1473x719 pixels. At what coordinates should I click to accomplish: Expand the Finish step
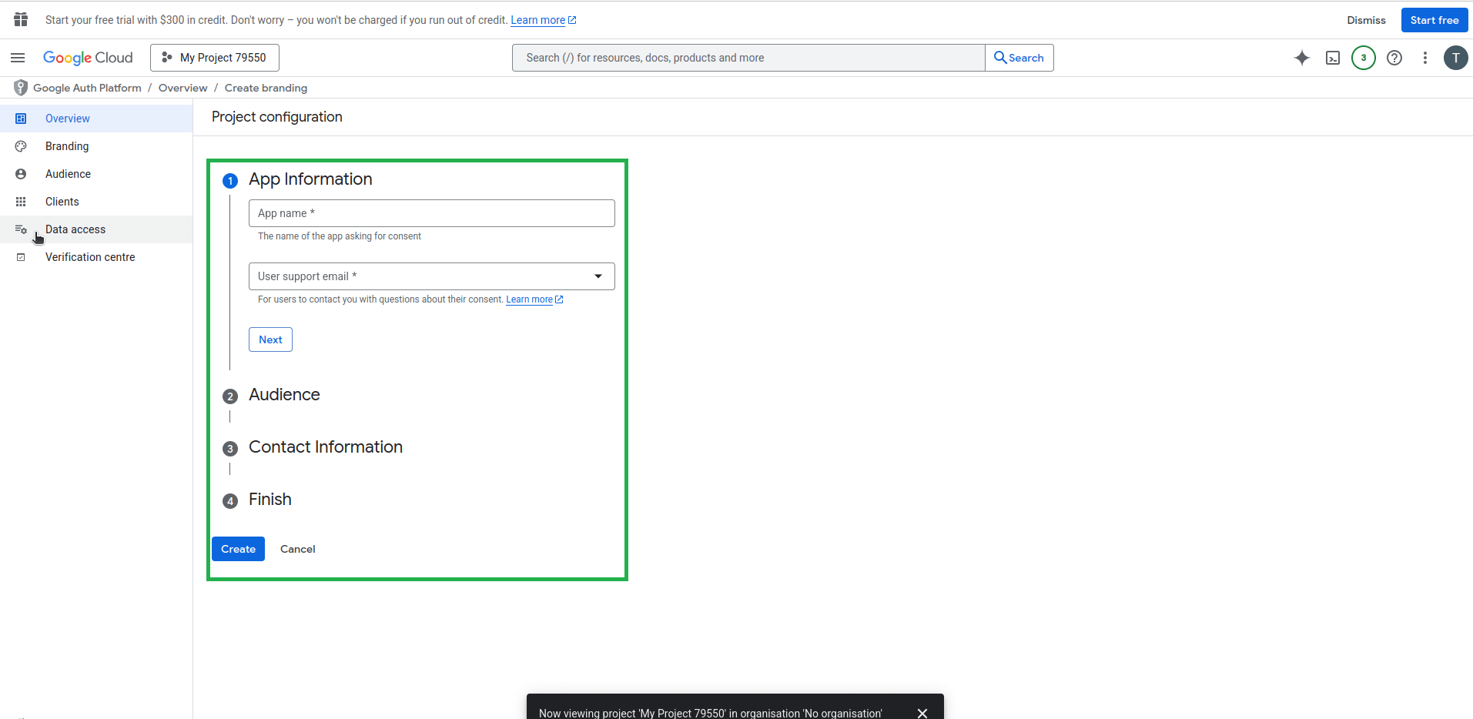click(269, 500)
